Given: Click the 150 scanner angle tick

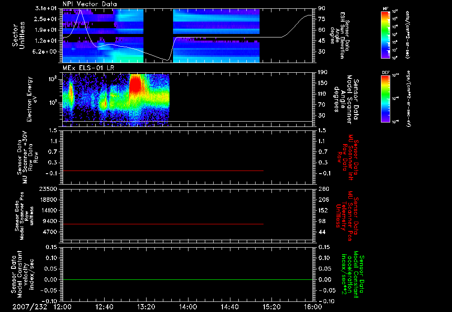Looking at the screenshot, I should pyautogui.click(x=323, y=83).
